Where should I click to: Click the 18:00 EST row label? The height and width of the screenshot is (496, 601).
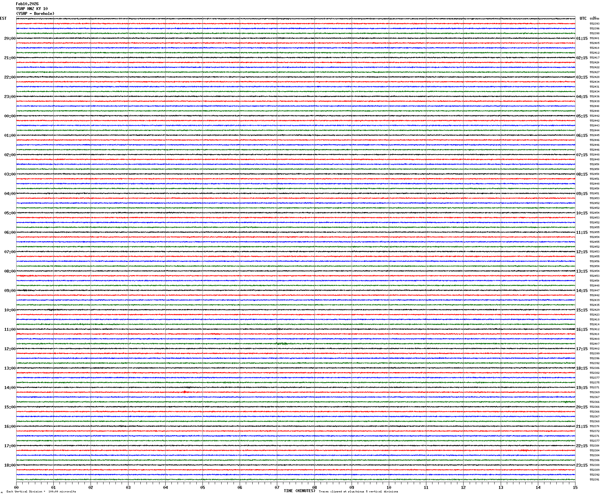pos(10,465)
